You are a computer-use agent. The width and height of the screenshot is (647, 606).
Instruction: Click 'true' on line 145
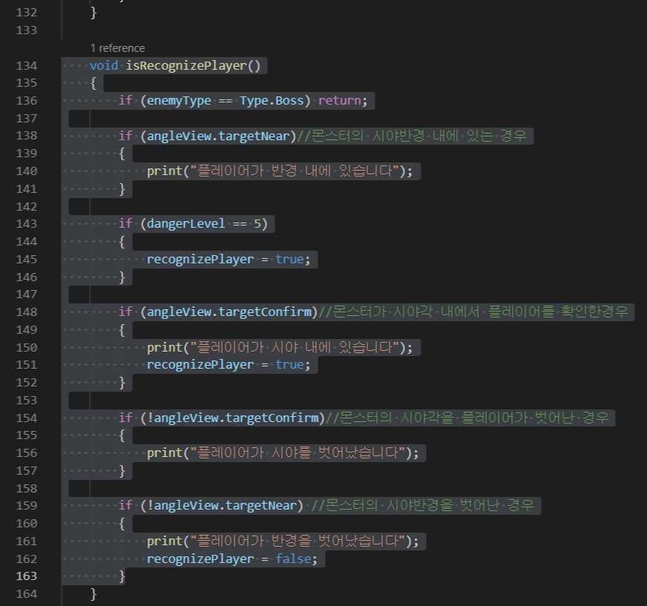click(x=289, y=259)
